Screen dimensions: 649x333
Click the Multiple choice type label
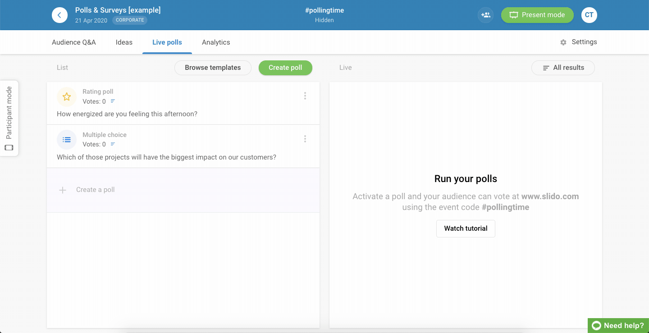[x=105, y=135]
